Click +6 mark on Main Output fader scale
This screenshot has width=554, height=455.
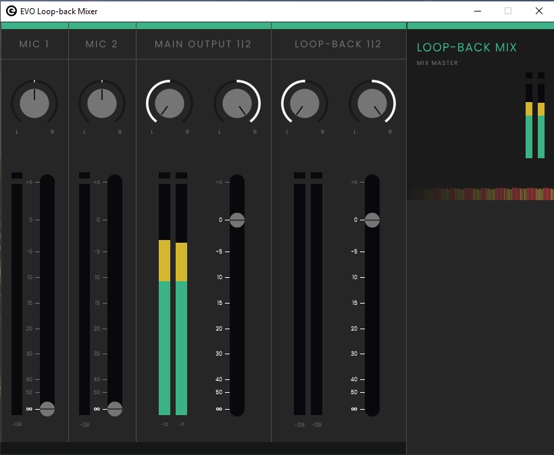point(220,182)
